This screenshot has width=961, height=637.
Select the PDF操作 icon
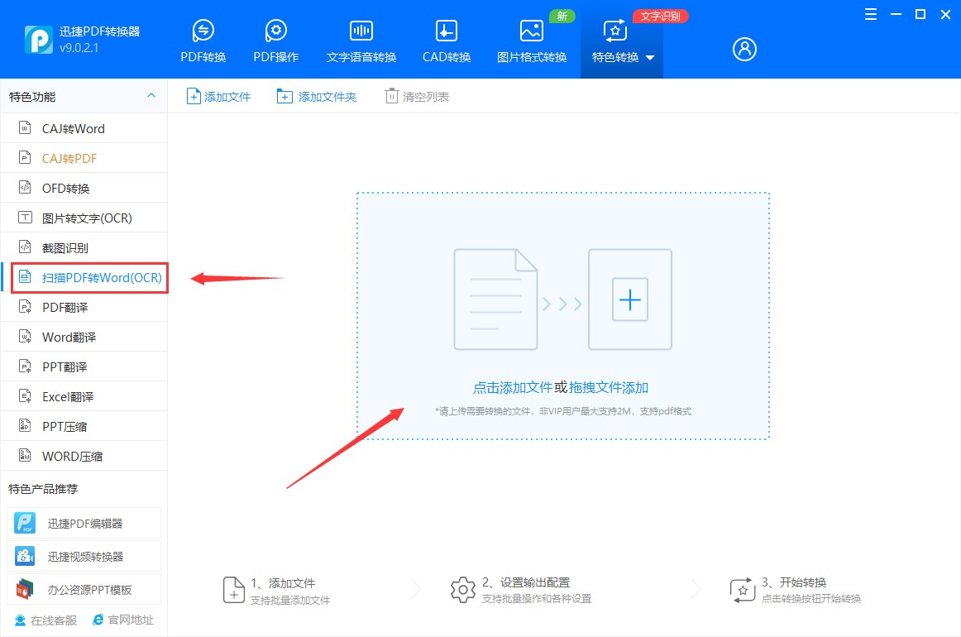[x=275, y=37]
